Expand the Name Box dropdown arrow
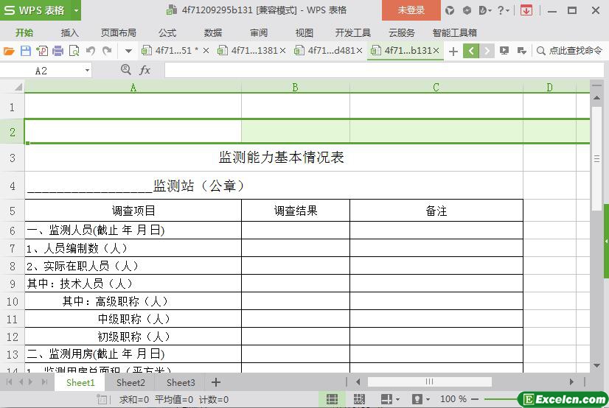The width and height of the screenshot is (609, 408). click(88, 71)
